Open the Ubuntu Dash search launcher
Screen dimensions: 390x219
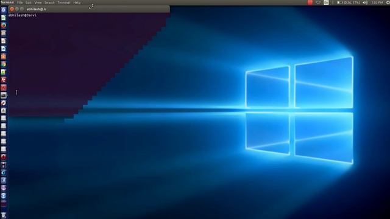[4, 10]
